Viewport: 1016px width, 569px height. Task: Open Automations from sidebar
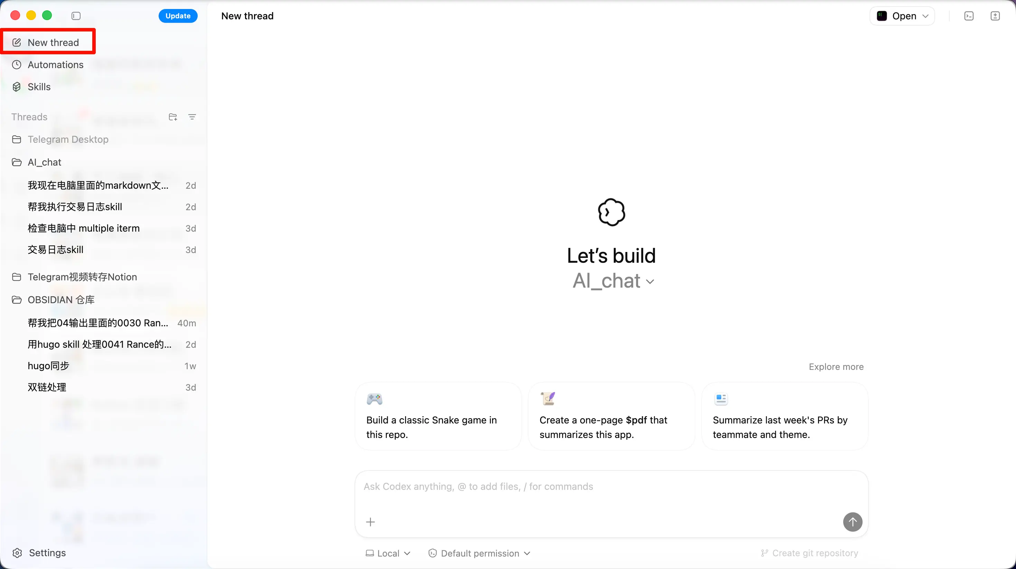pos(55,65)
